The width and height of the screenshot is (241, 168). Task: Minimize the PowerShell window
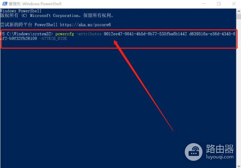204,4
